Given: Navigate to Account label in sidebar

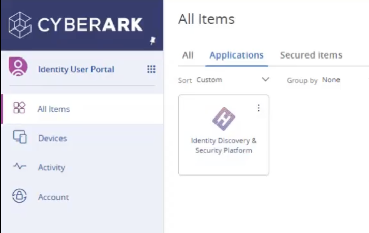Looking at the screenshot, I should 53,197.
